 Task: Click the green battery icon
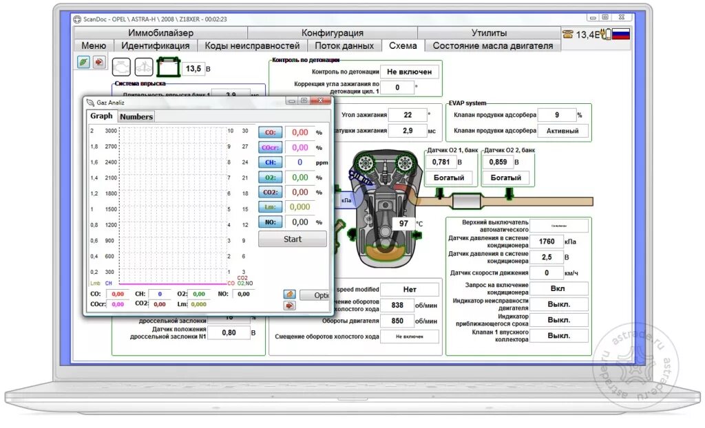point(169,67)
